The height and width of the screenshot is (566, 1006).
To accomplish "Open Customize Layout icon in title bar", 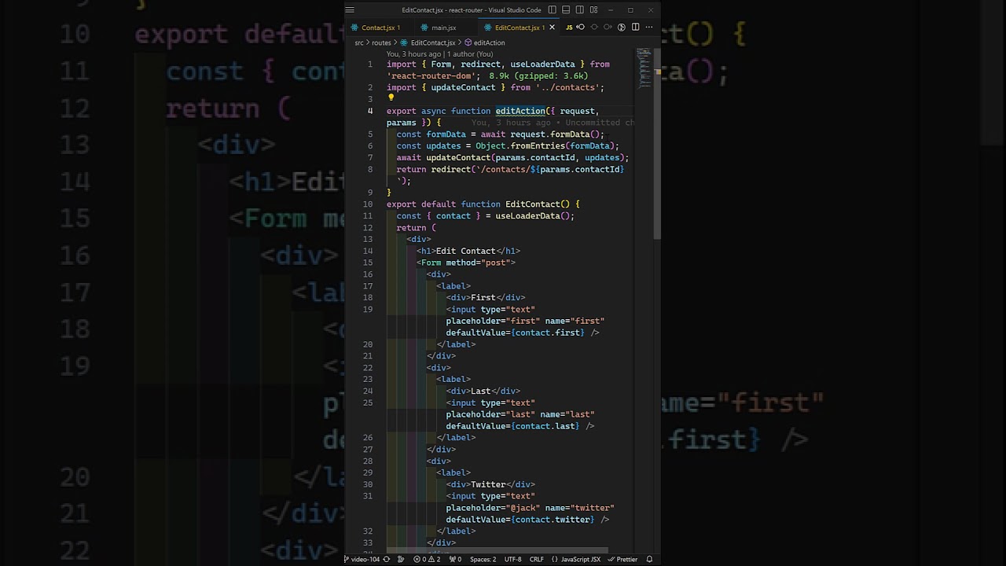I will coord(593,10).
